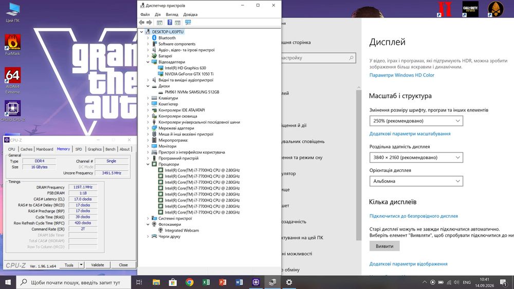Open the 3840 × 2160 resolution dropdown

416,158
